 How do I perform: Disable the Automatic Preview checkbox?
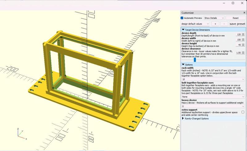coord(182,18)
